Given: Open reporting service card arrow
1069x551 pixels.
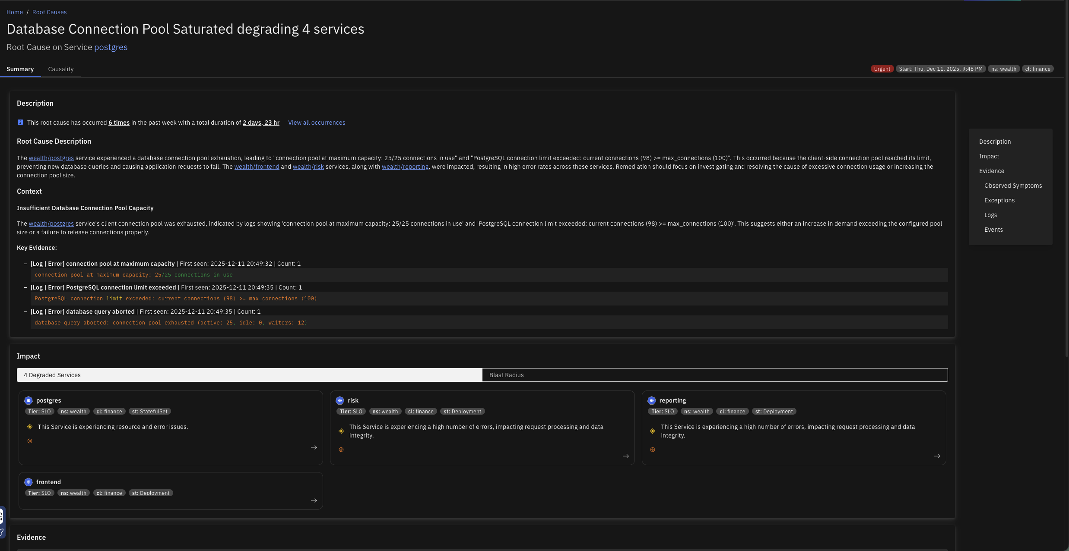Looking at the screenshot, I should pos(937,456).
